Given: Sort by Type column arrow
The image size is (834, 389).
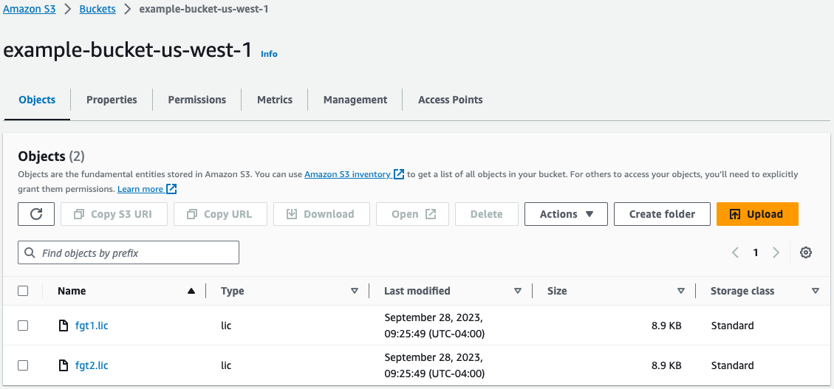Looking at the screenshot, I should pyautogui.click(x=355, y=292).
